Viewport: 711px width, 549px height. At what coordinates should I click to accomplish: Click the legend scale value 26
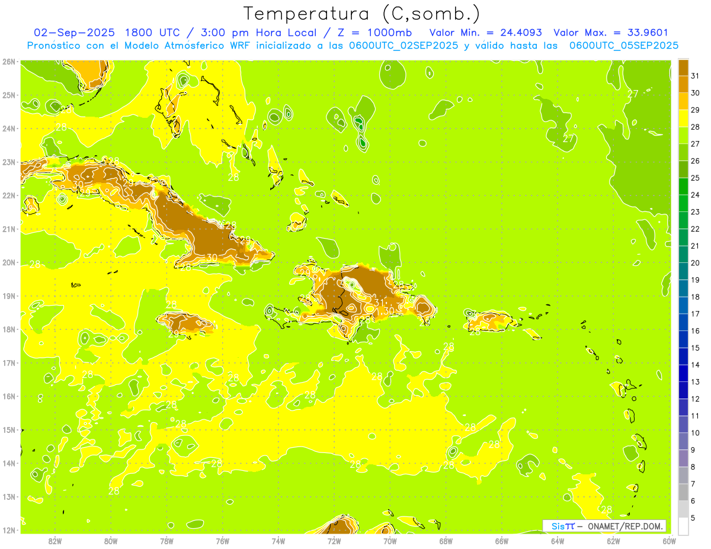tap(695, 160)
